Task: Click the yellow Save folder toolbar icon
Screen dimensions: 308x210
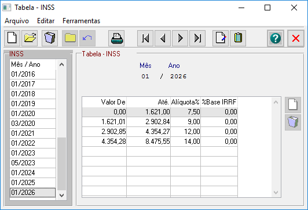Action: point(70,38)
